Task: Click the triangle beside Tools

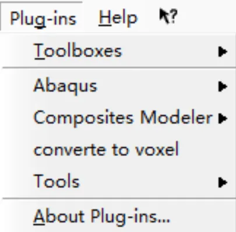Action: (x=223, y=182)
